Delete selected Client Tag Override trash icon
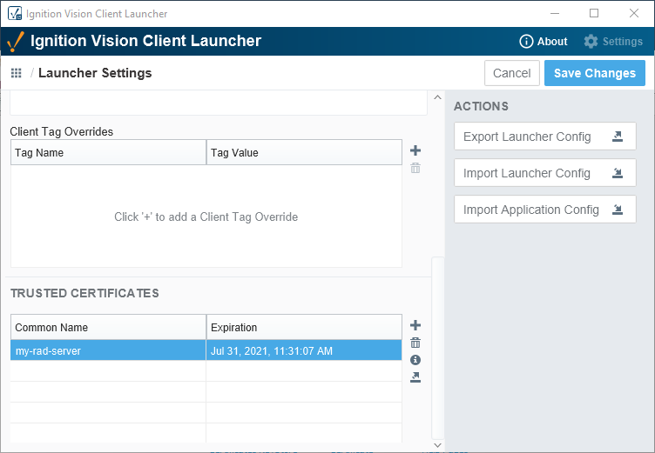655x453 pixels. point(415,168)
